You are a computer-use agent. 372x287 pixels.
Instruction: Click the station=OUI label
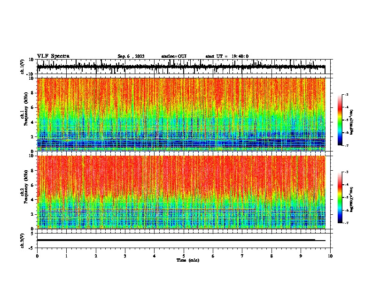pos(174,56)
